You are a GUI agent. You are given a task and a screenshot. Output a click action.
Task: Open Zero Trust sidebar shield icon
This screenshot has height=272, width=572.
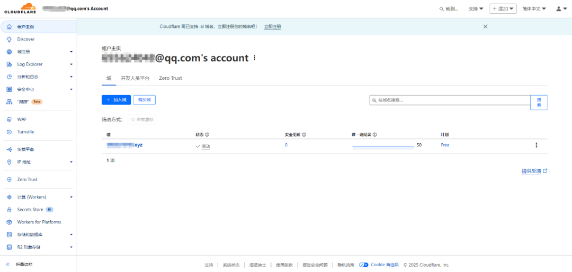(x=10, y=180)
